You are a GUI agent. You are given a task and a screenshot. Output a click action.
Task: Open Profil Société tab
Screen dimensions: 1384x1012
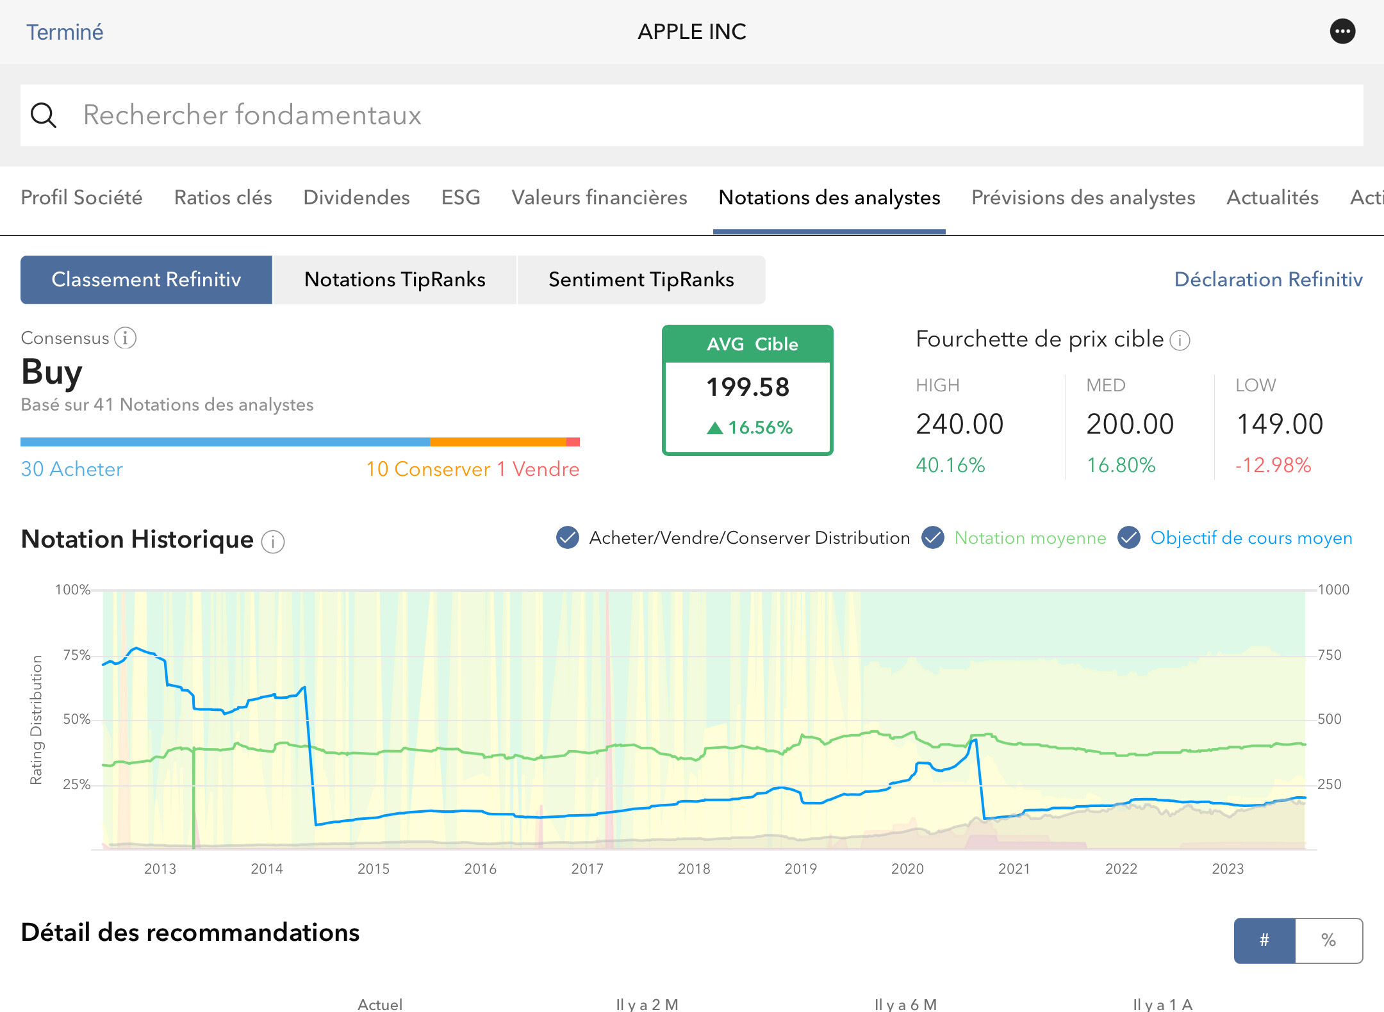click(81, 197)
